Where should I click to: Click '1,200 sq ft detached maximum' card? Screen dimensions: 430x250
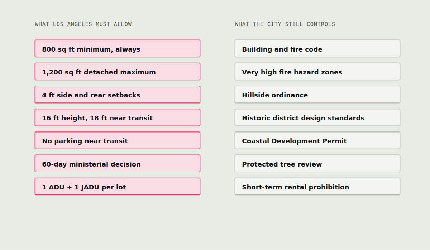[x=118, y=72]
